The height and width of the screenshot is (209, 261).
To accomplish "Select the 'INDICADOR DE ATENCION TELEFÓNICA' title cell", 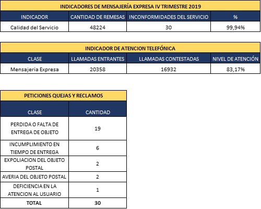I will (130, 48).
